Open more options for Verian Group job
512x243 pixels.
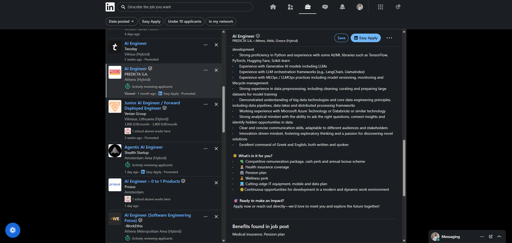click(206, 104)
